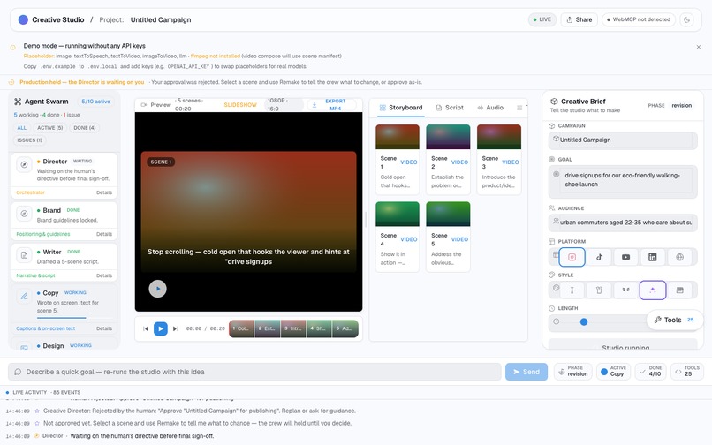The image size is (712, 445).
Task: Click the Agent Swarm crossed-tools icon
Action: coord(18,102)
